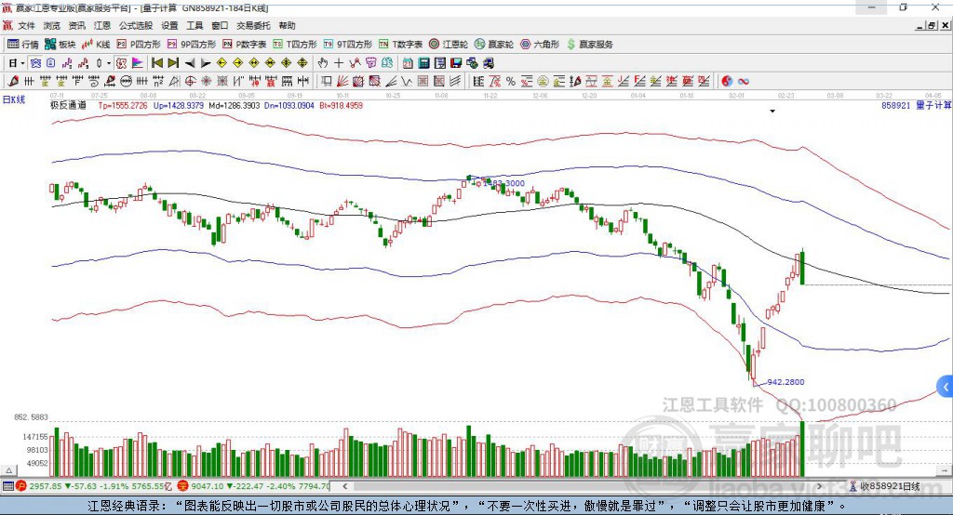Click the small black triangle on chart
Viewport: 953px width, 515px height.
click(772, 112)
